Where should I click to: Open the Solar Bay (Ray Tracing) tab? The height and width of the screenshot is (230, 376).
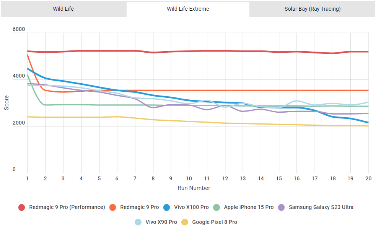312,9
